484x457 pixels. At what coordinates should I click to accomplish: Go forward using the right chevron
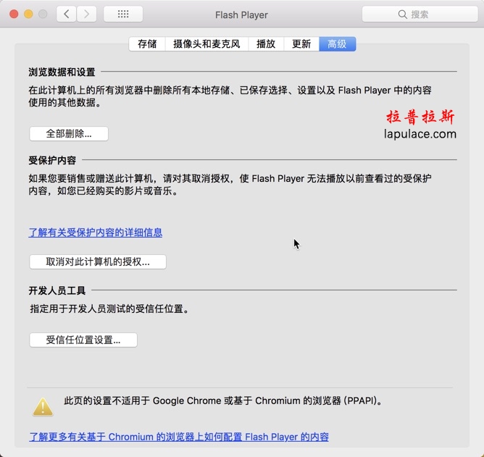tap(86, 14)
